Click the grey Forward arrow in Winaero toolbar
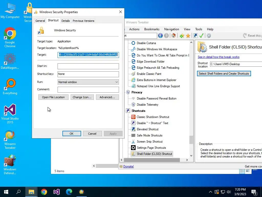 [x=166, y=35]
